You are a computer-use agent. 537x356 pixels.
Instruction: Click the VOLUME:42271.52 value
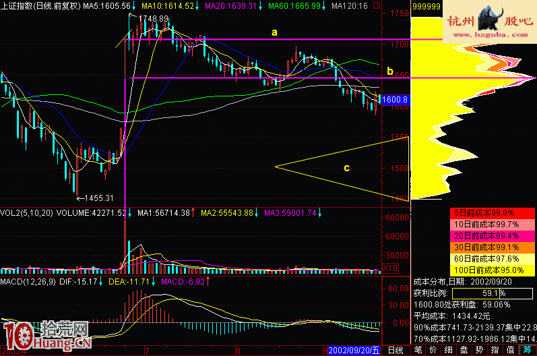pyautogui.click(x=92, y=213)
